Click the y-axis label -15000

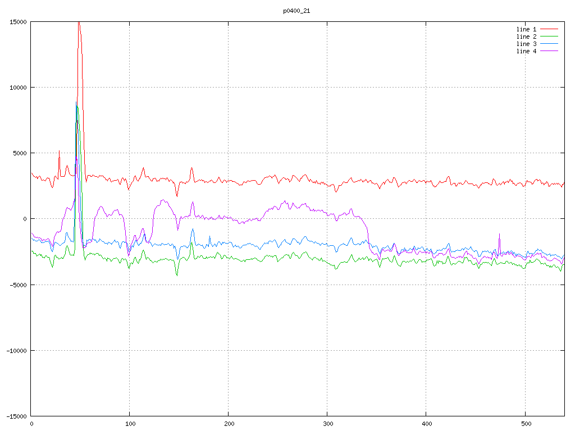17,416
